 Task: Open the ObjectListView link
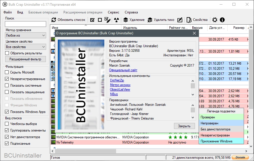click(120, 90)
